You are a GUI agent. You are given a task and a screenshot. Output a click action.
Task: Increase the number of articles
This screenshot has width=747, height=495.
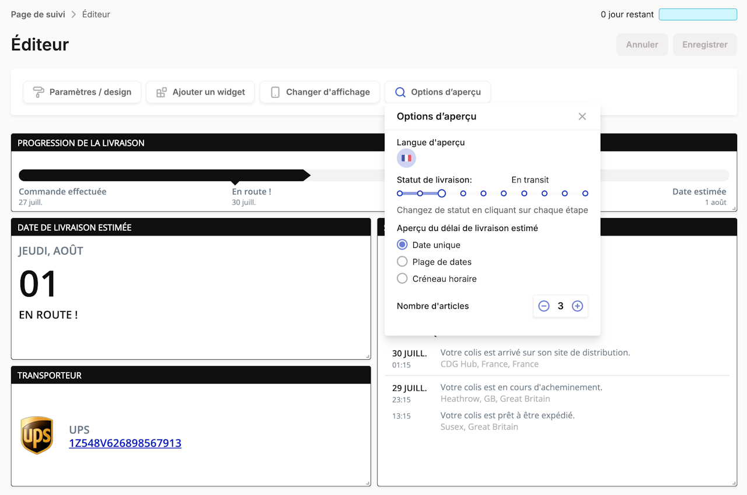coord(577,306)
